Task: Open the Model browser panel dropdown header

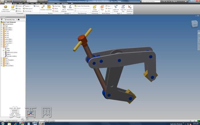Action: point(3,17)
